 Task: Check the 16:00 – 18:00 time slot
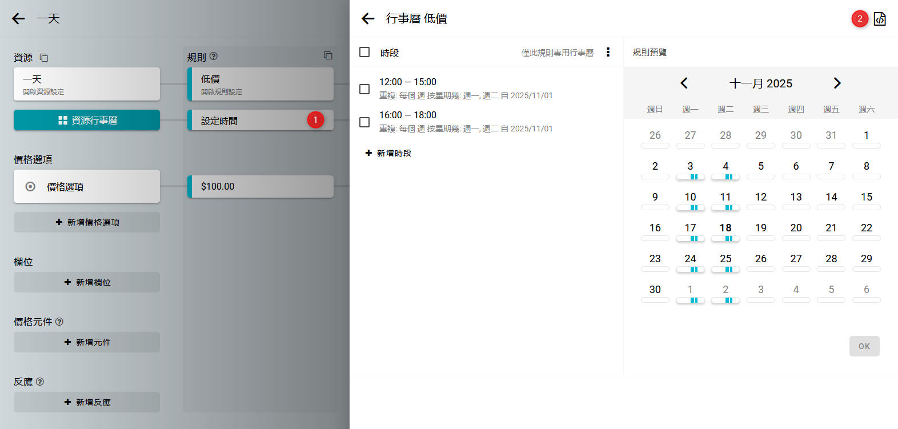[364, 122]
